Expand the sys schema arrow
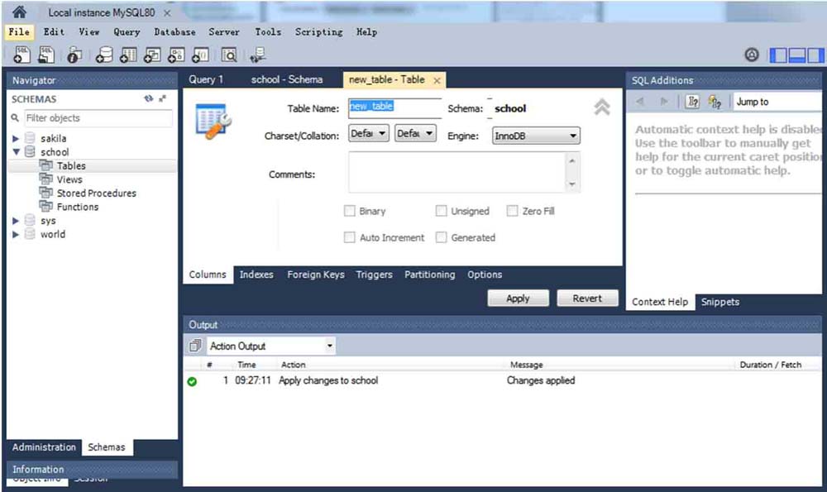The height and width of the screenshot is (492, 827). pyautogui.click(x=16, y=221)
